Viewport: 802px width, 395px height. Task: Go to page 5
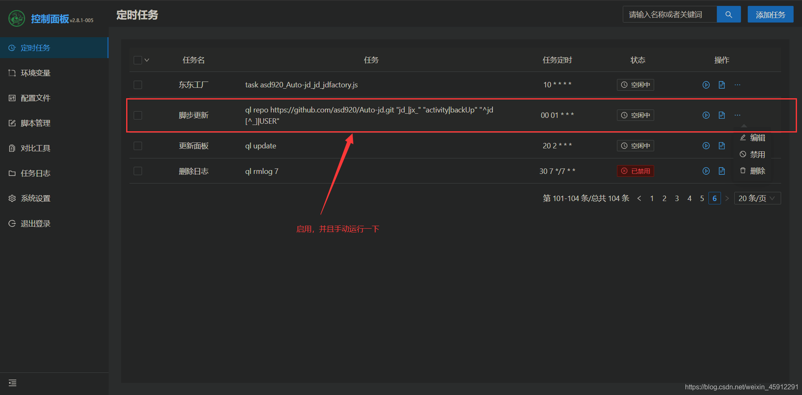[x=702, y=199]
